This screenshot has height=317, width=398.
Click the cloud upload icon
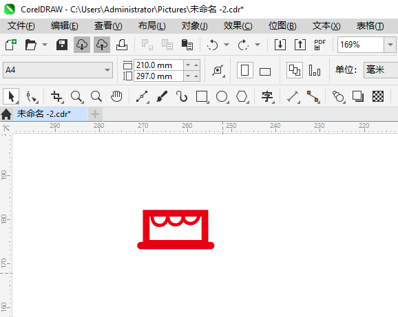pos(102,45)
